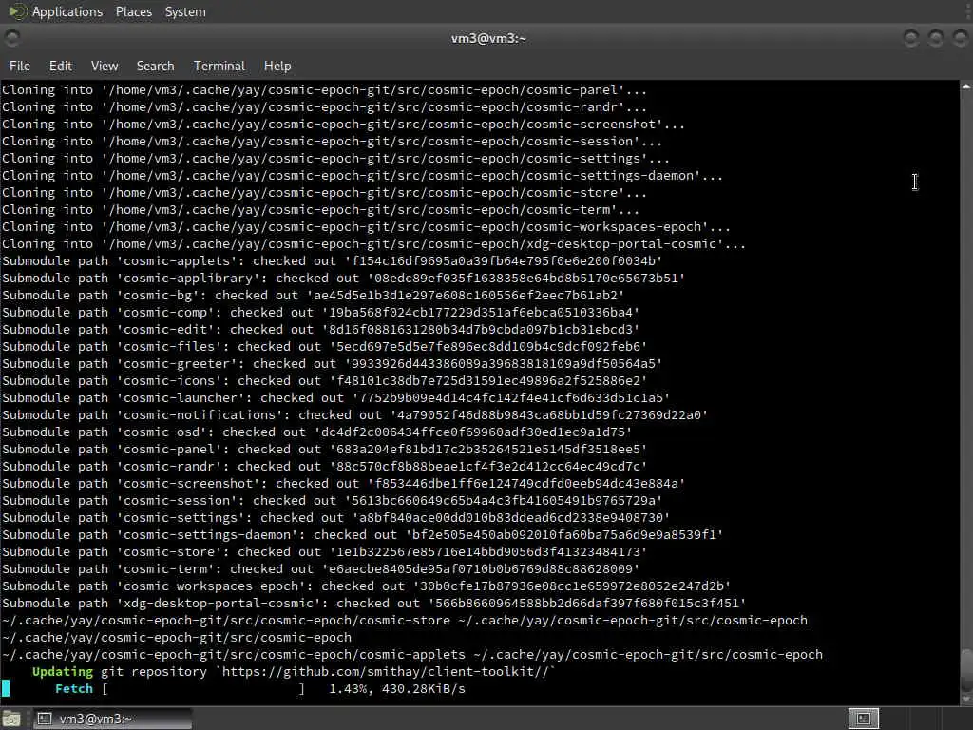Viewport: 973px width, 730px height.
Task: Click the scrollbar up arrow
Action: pyautogui.click(x=966, y=86)
